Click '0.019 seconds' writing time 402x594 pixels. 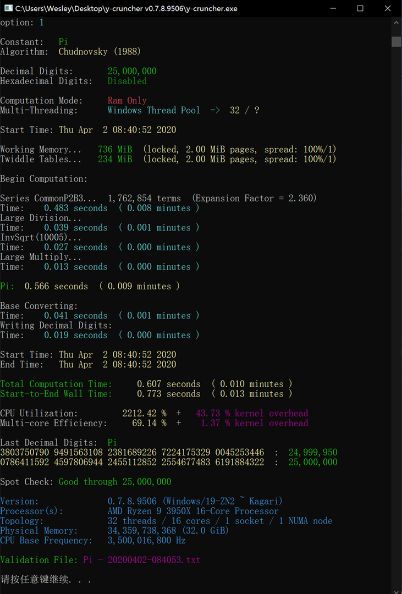[x=76, y=335]
